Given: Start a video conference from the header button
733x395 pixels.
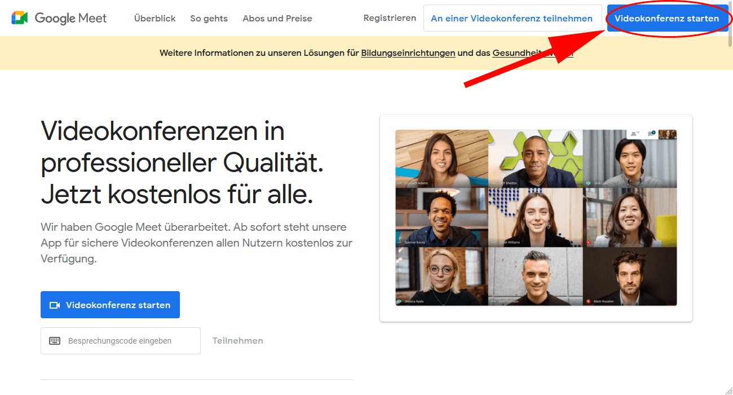Looking at the screenshot, I should point(667,19).
